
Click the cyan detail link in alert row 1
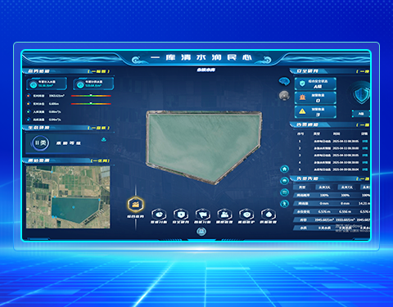(365, 141)
